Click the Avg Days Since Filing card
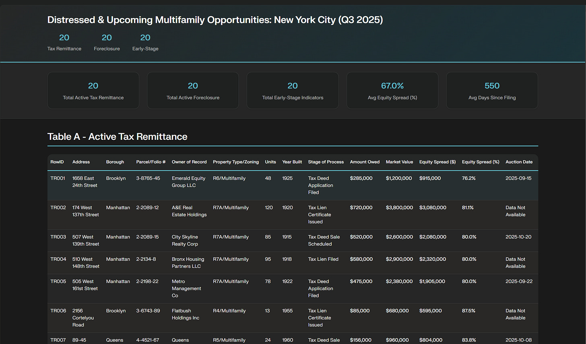Viewport: 586px width, 344px height. [492, 90]
